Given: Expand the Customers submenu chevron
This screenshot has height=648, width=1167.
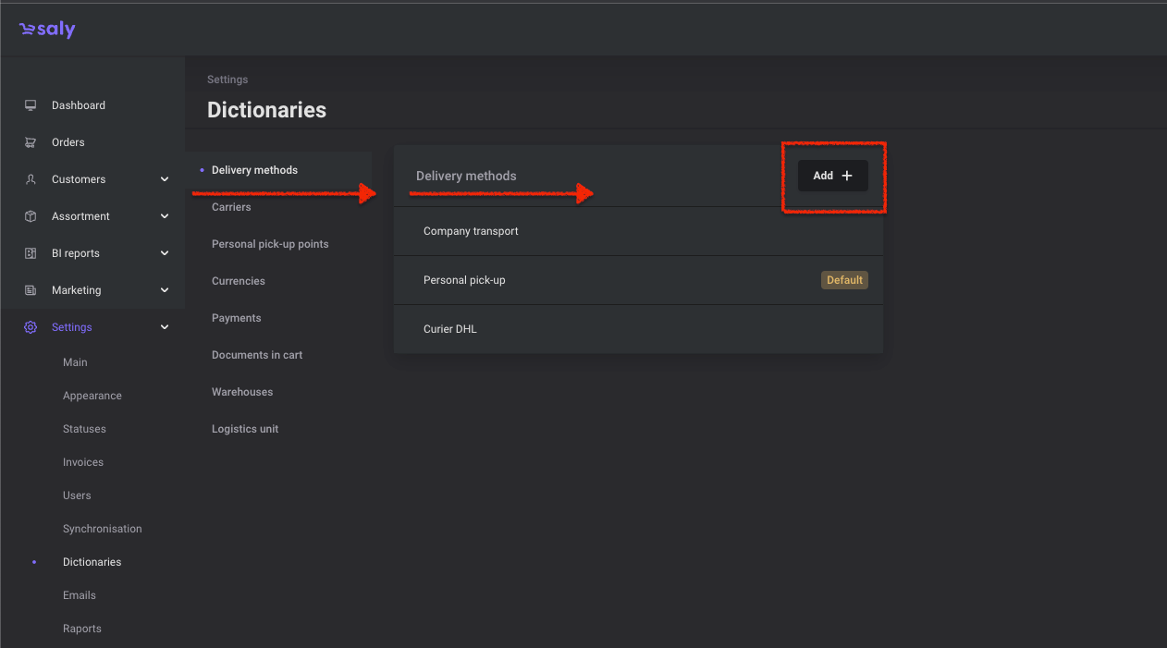Looking at the screenshot, I should [165, 179].
